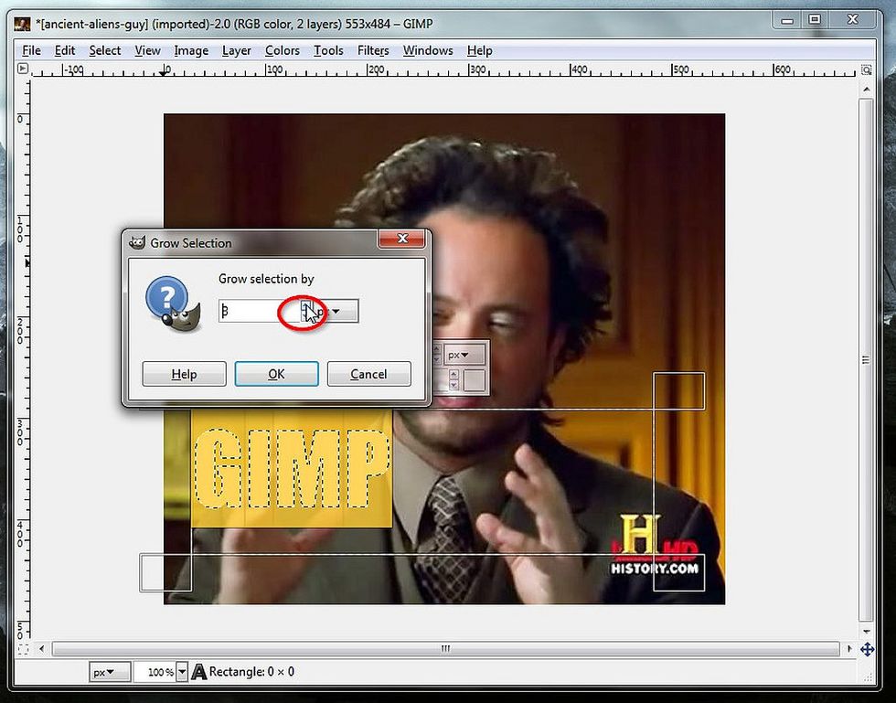Open the Filters menu
896x703 pixels.
pos(372,50)
